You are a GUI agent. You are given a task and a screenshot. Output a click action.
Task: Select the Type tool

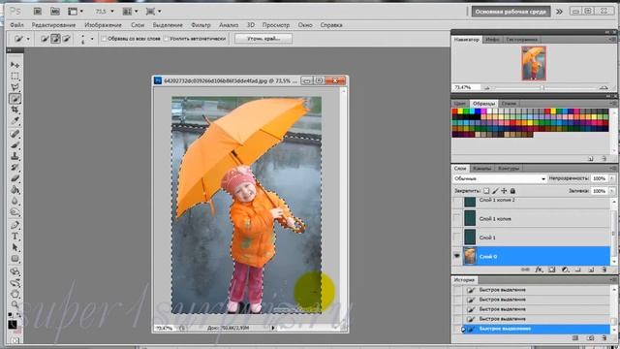[x=15, y=237]
